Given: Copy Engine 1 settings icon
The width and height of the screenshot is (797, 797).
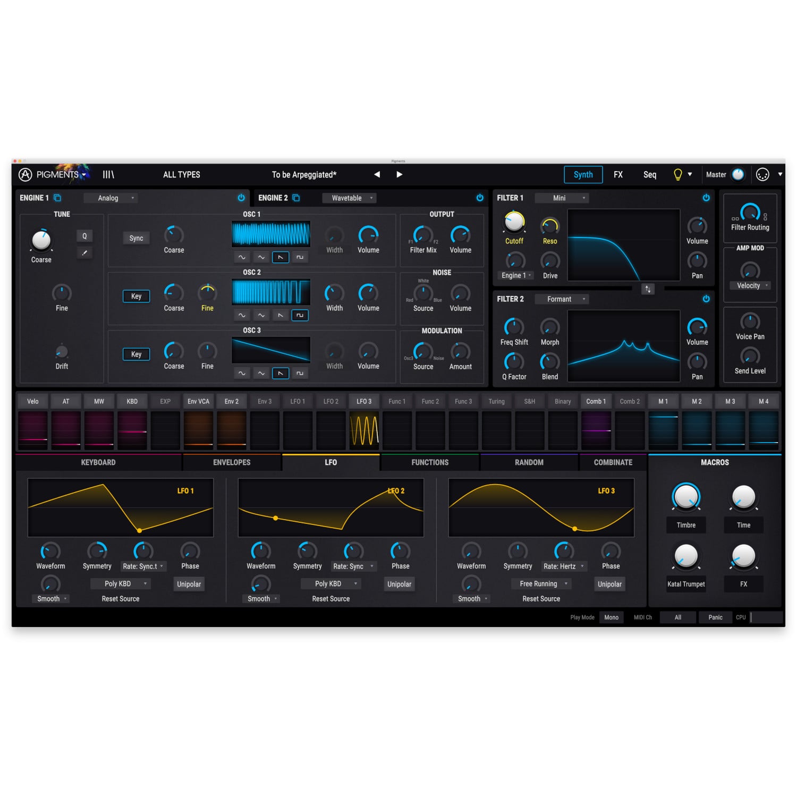Looking at the screenshot, I should (x=57, y=198).
